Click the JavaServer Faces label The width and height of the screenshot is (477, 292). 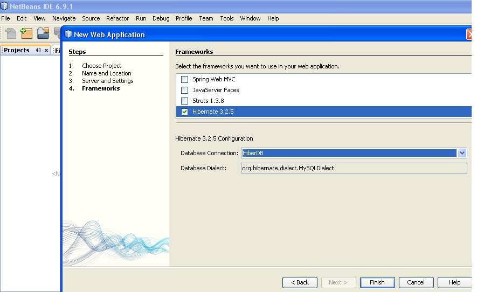(216, 90)
